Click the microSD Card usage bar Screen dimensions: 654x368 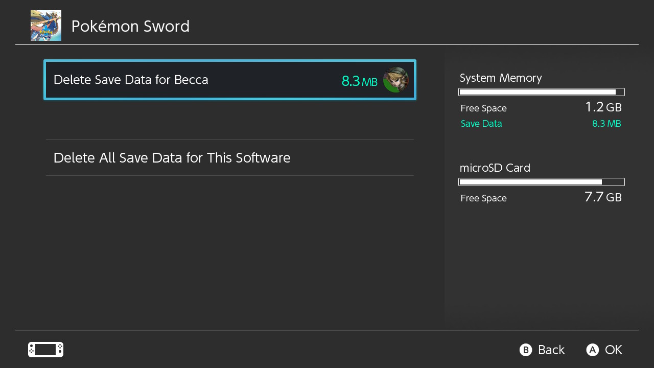click(x=542, y=182)
